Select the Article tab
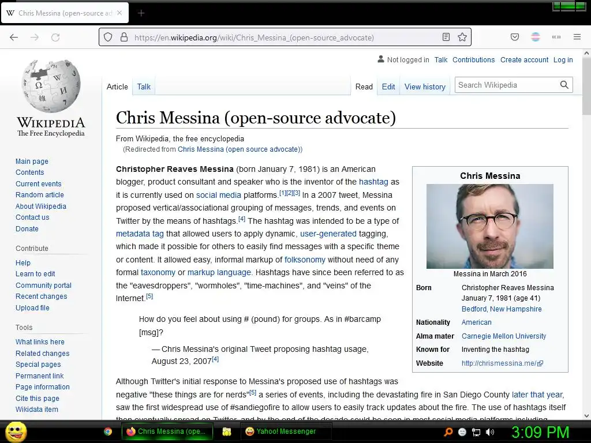This screenshot has width=591, height=443. click(117, 87)
